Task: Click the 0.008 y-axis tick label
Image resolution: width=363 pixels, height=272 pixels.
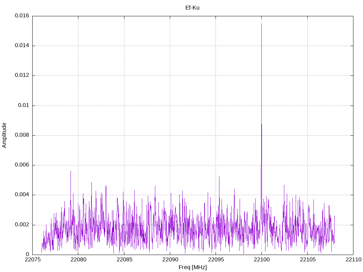Action: pyautogui.click(x=22, y=135)
